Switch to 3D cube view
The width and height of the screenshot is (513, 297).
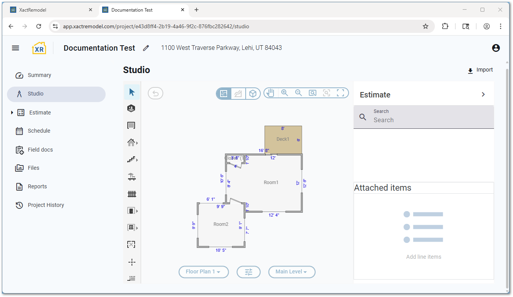[253, 94]
